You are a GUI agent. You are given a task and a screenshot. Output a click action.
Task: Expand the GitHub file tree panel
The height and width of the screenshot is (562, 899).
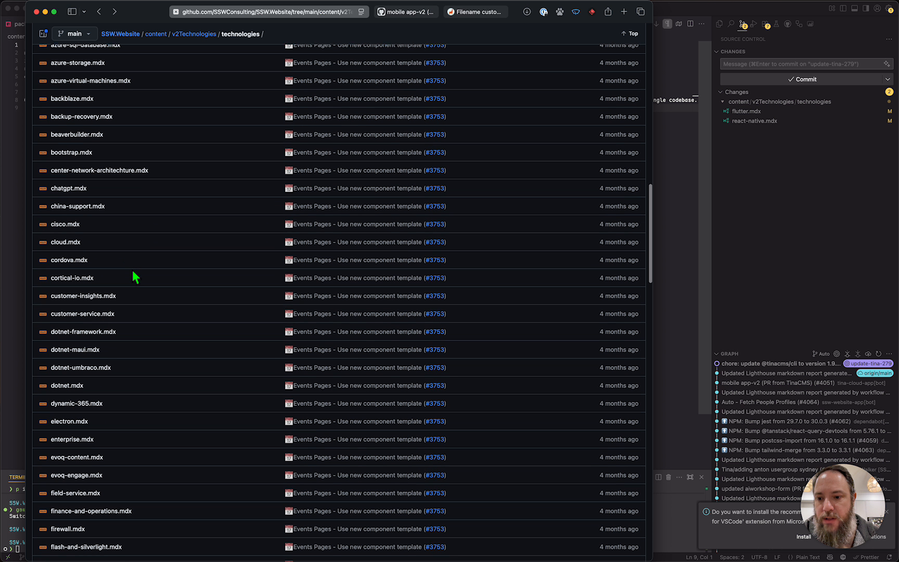pos(43,34)
